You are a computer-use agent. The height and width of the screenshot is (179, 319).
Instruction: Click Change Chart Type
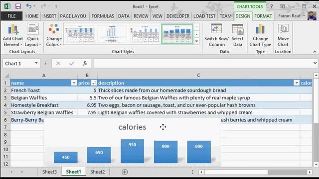pyautogui.click(x=260, y=35)
